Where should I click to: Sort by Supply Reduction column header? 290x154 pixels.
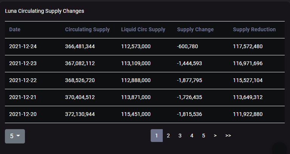point(254,29)
